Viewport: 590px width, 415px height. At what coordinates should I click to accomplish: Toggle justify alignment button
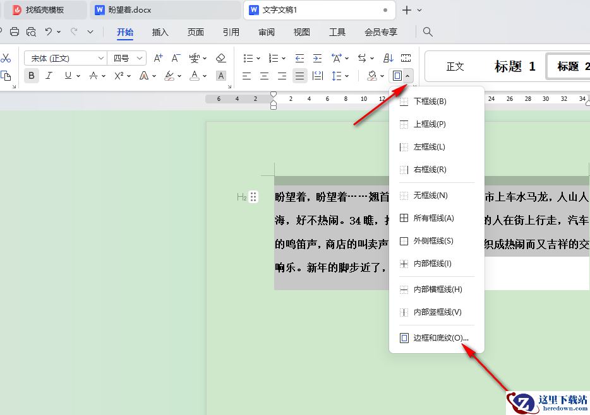[300, 76]
